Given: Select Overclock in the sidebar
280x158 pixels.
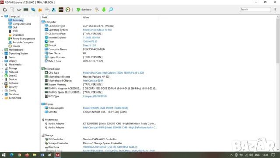Looking at the screenshot, I should tap(18, 35).
